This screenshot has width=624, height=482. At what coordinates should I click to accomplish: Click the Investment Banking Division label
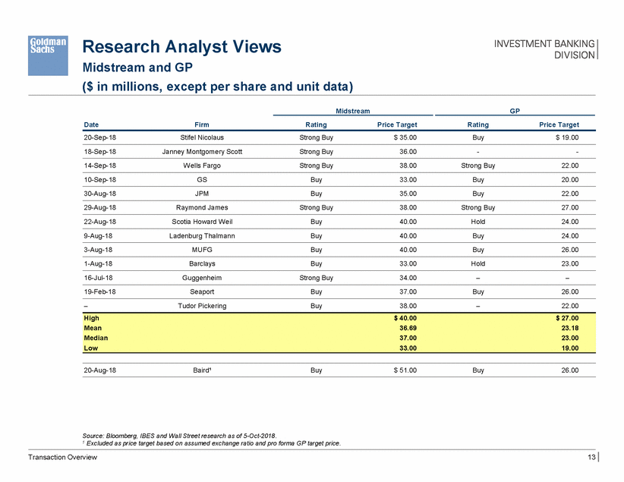pyautogui.click(x=544, y=49)
